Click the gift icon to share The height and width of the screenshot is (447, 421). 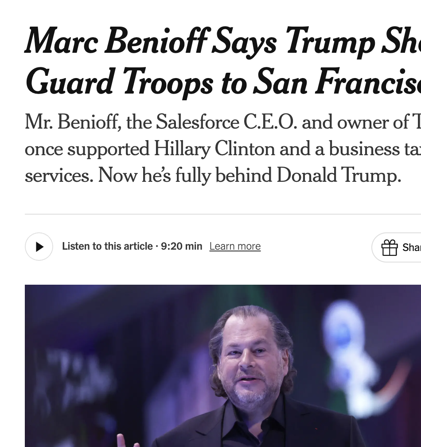tap(390, 247)
